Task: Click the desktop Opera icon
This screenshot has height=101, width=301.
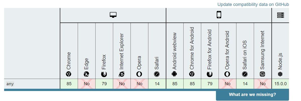Action: (x=139, y=74)
